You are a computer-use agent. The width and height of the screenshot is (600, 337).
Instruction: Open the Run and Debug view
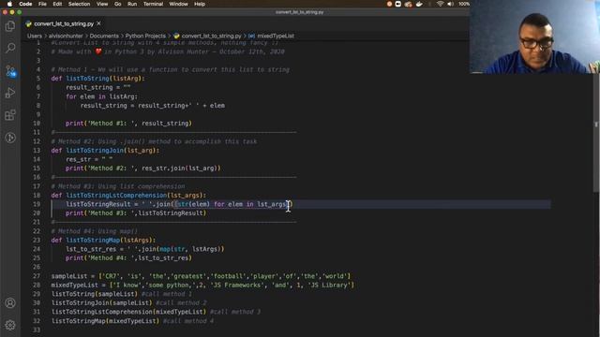[x=10, y=93]
